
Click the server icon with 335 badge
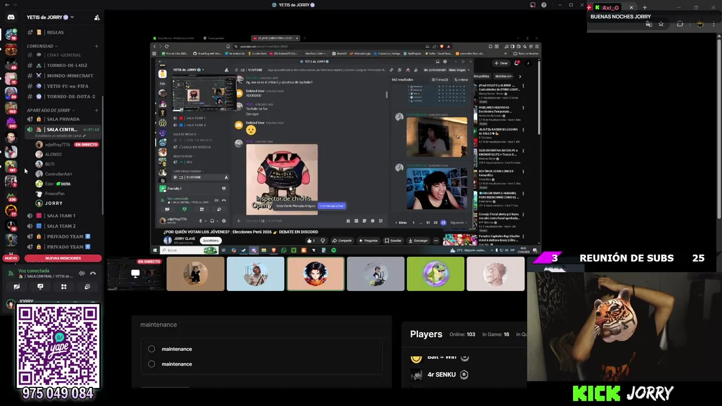11,196
